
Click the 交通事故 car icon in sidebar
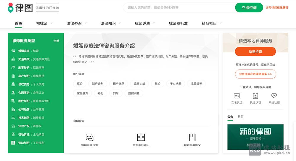coord(13,59)
